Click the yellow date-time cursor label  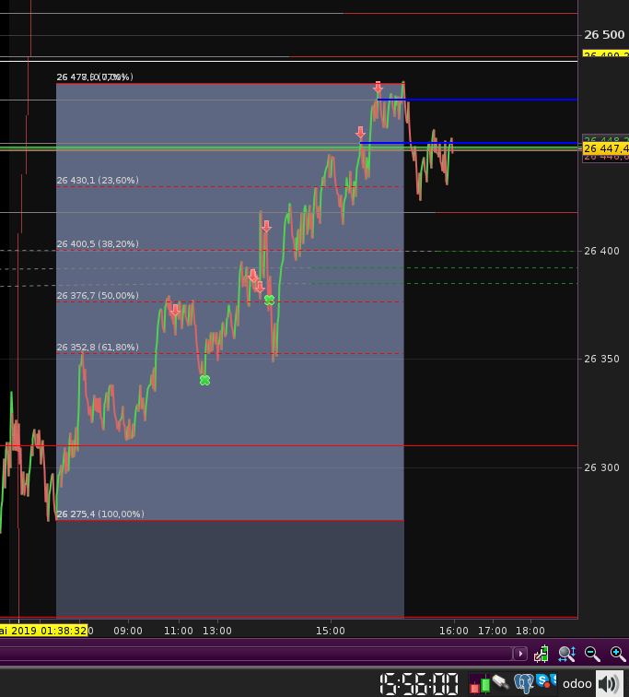[x=43, y=631]
